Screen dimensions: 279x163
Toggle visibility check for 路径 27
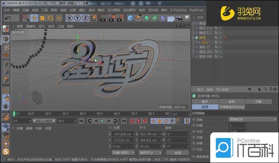point(220,47)
